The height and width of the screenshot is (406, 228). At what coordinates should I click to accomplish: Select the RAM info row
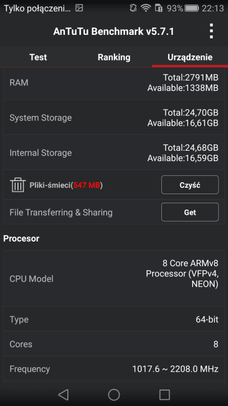pos(114,83)
